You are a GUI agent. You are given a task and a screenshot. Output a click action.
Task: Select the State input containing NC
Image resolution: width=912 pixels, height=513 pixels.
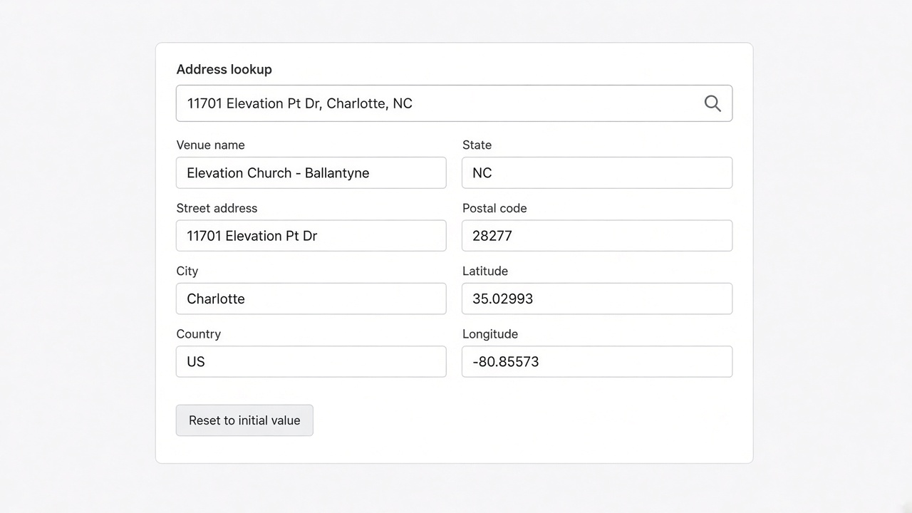[597, 173]
